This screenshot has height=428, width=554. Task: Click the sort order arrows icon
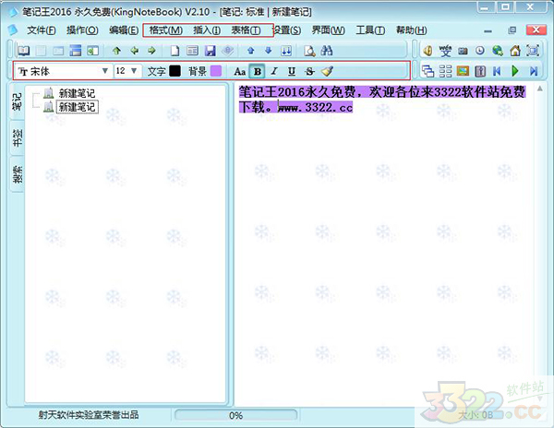click(286, 51)
